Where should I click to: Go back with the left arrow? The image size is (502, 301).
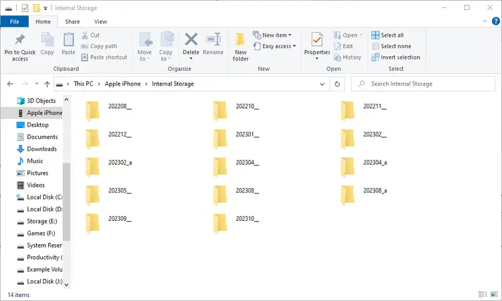(x=10, y=84)
